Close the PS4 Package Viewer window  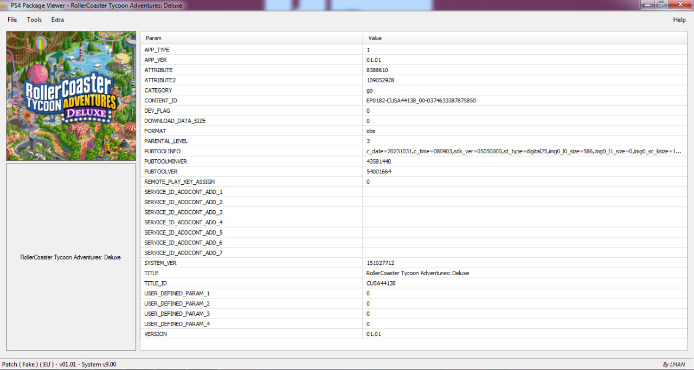(x=680, y=4)
